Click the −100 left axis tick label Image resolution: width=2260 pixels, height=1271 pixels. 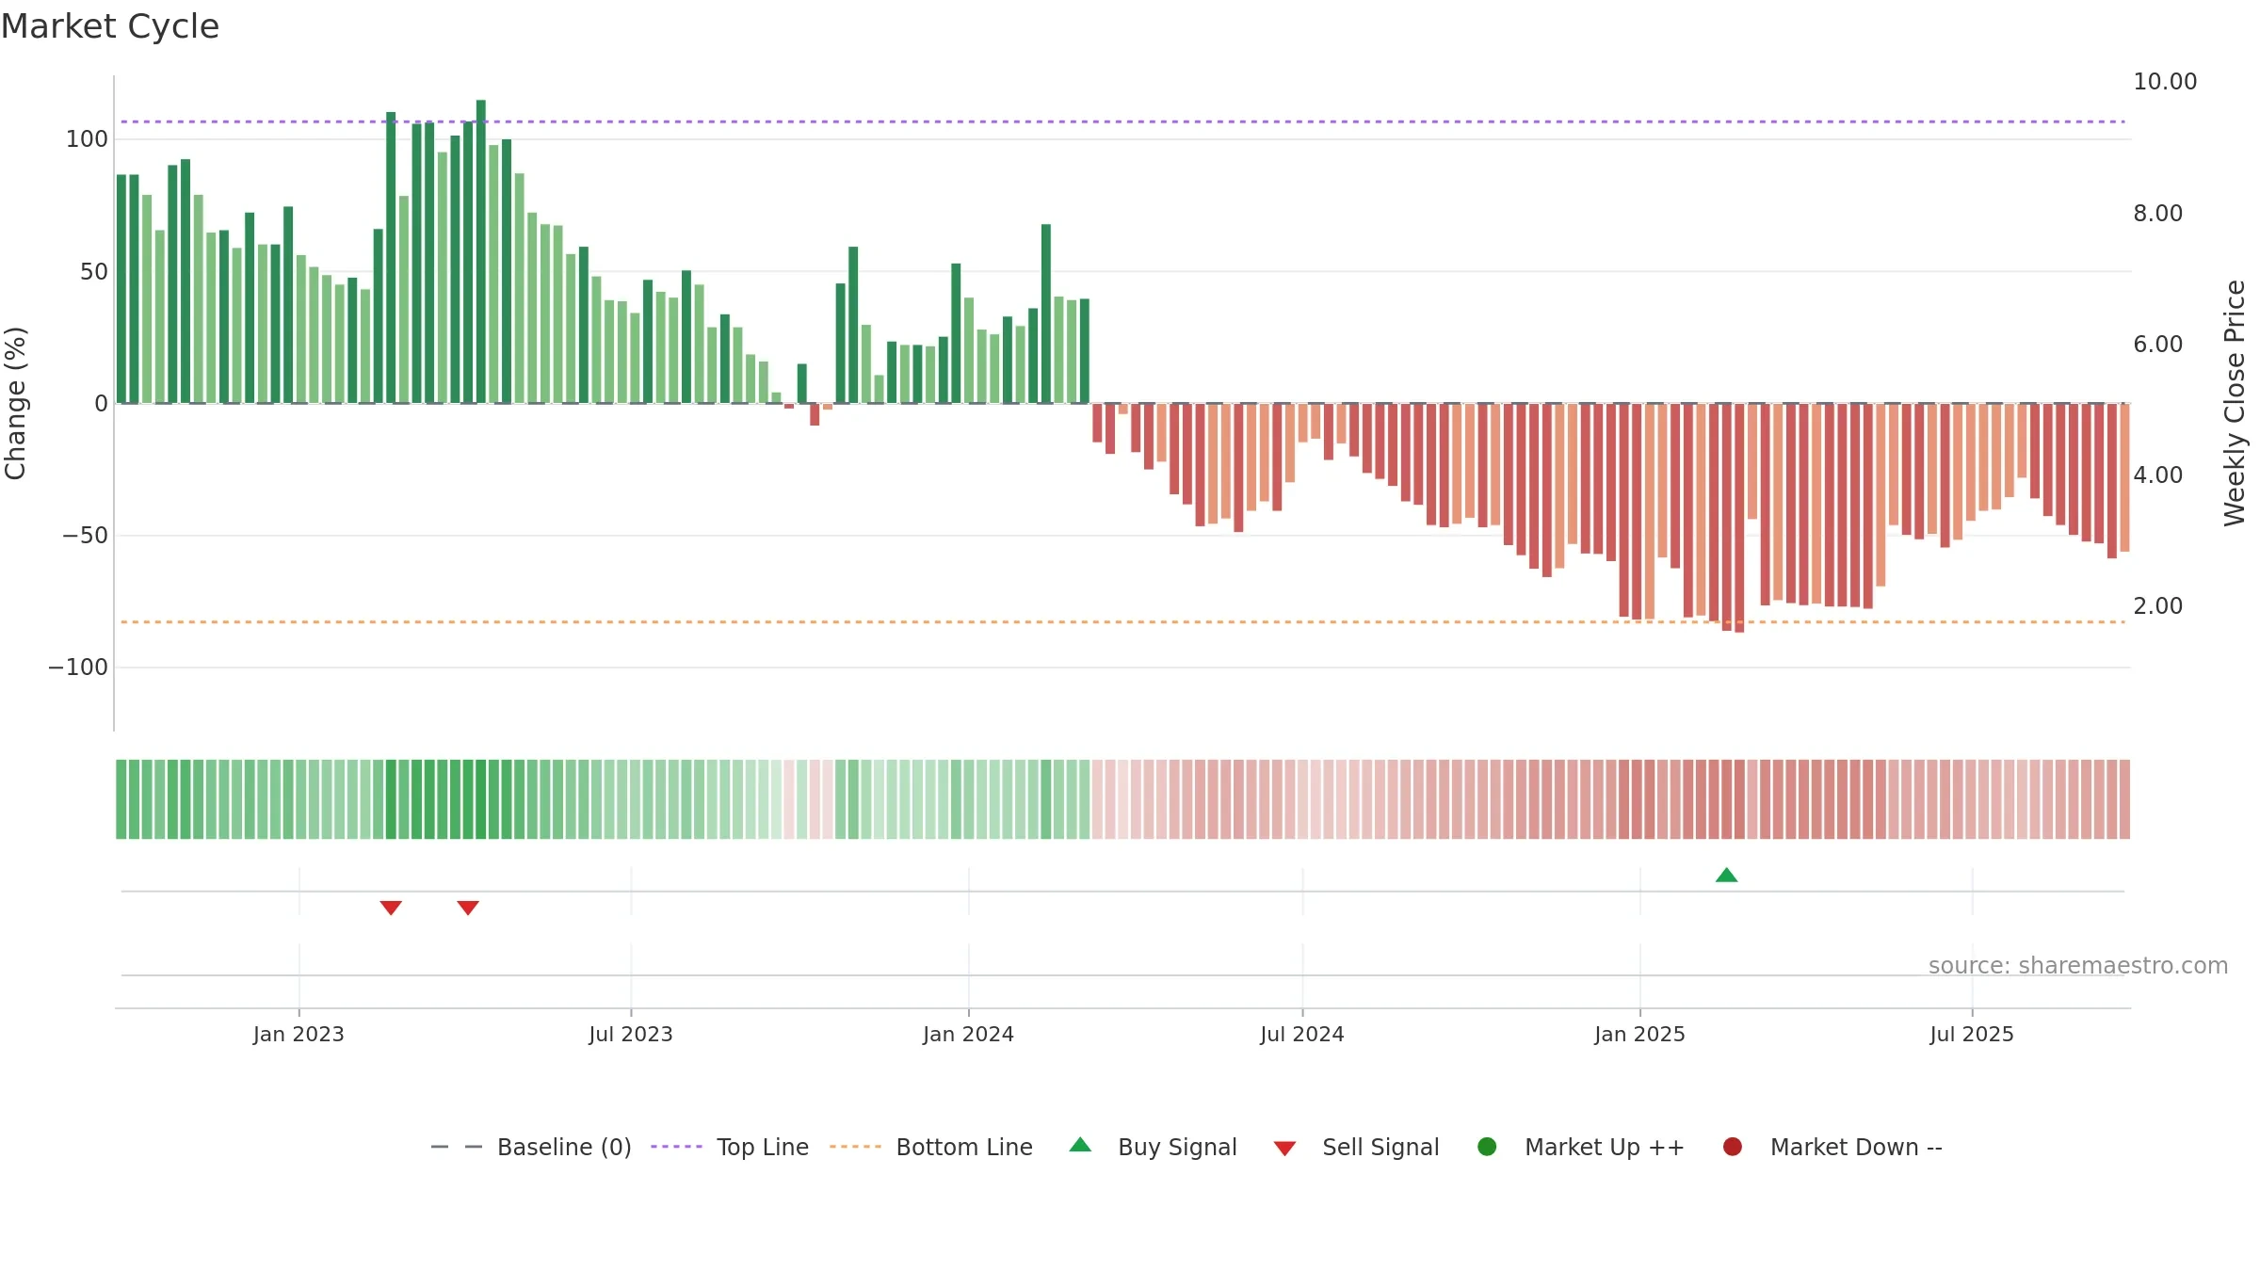(x=78, y=668)
